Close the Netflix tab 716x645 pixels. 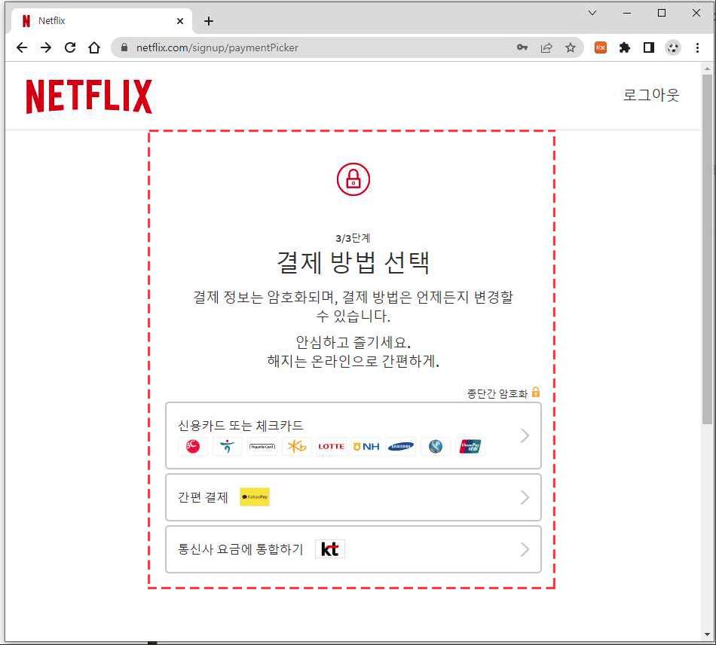point(180,21)
